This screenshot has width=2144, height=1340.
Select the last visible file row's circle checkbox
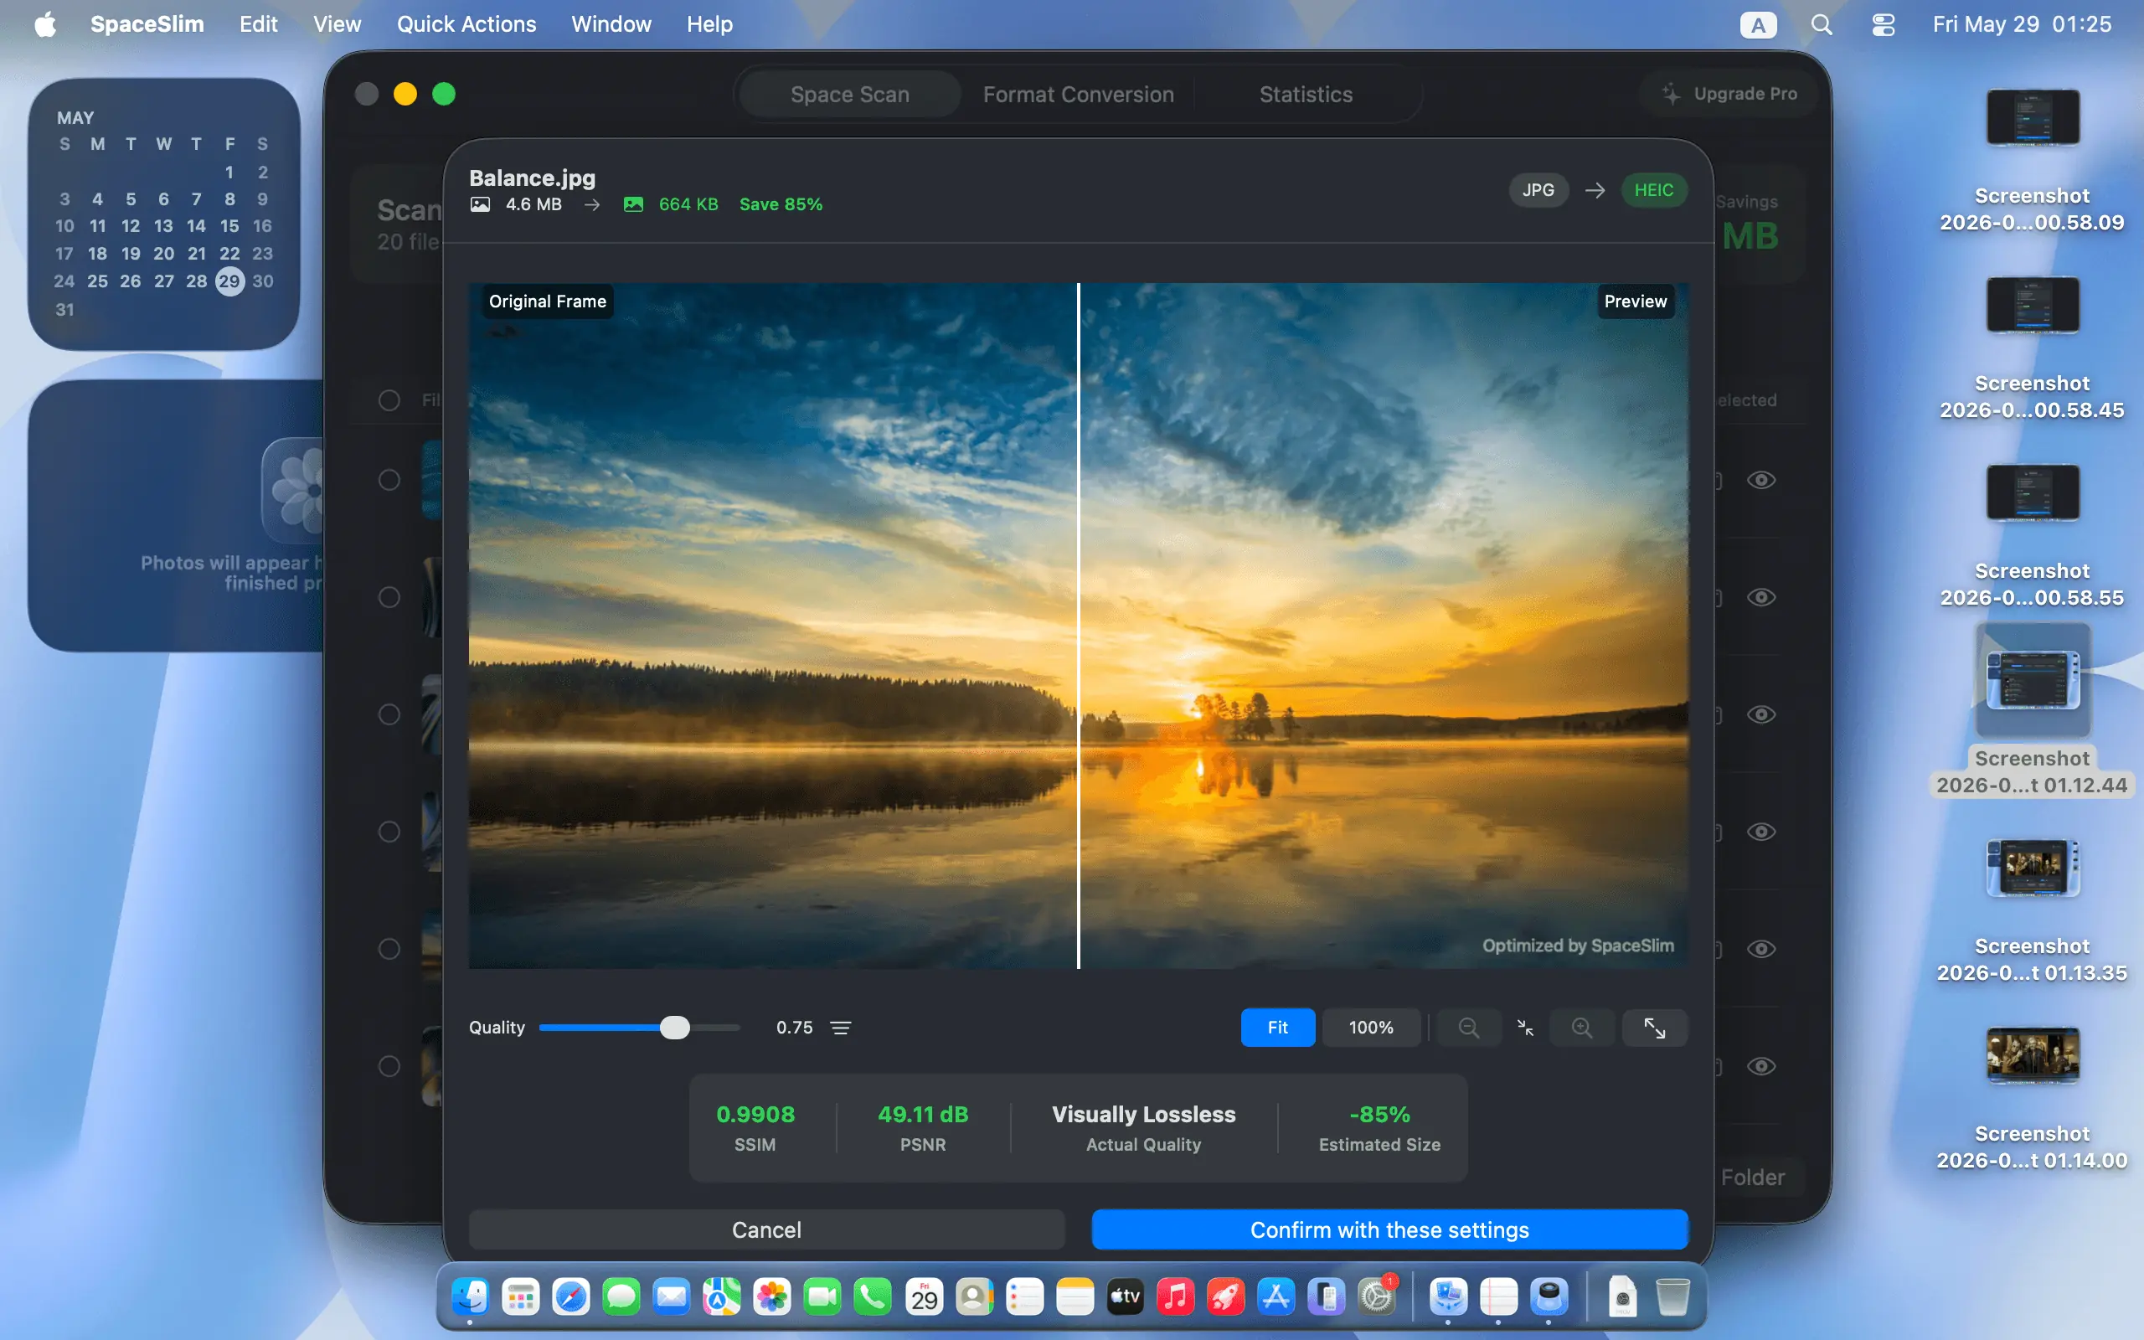389,1066
